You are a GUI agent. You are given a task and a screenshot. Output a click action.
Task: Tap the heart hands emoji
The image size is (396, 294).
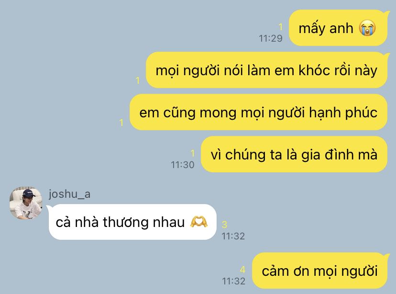pos(199,222)
